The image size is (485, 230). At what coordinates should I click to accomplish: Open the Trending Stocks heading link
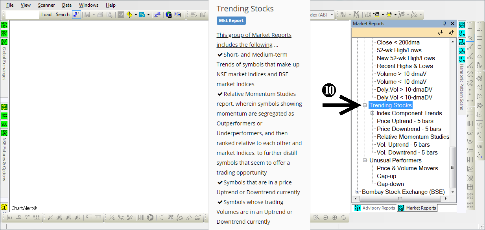[x=245, y=9]
